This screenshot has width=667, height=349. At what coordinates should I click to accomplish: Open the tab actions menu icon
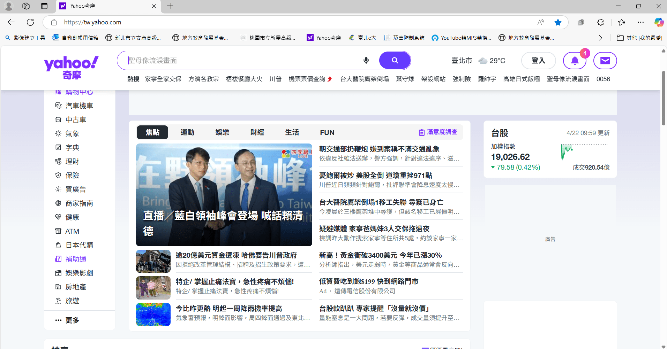44,6
